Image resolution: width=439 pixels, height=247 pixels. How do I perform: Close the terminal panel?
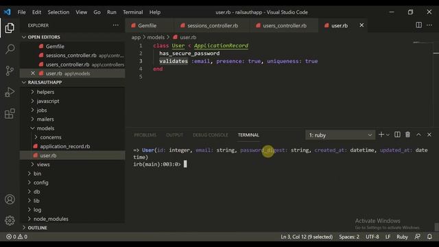click(x=429, y=134)
